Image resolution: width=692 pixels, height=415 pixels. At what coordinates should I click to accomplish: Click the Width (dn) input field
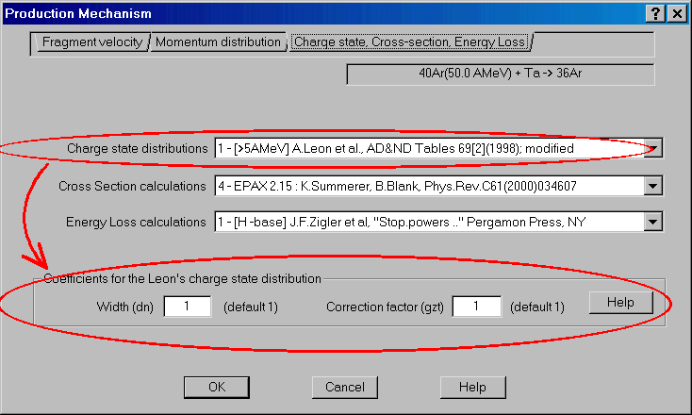tap(188, 307)
